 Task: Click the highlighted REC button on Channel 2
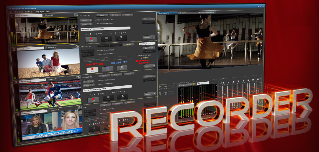[x=92, y=70]
